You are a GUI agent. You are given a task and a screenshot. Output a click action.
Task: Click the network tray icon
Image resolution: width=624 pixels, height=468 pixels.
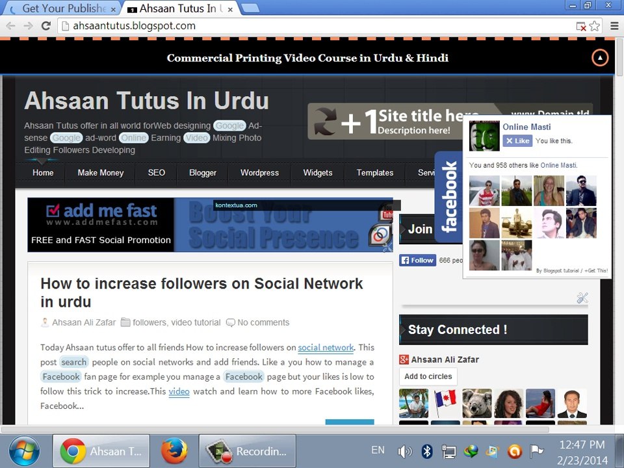click(x=449, y=451)
